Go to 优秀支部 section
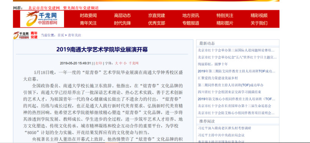Screen dimensions: 310x143 (157, 23)
